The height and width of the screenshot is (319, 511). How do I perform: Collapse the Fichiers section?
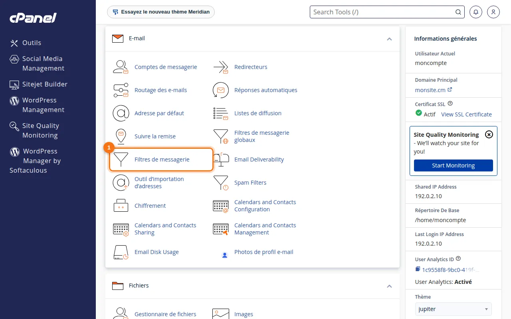click(x=389, y=286)
